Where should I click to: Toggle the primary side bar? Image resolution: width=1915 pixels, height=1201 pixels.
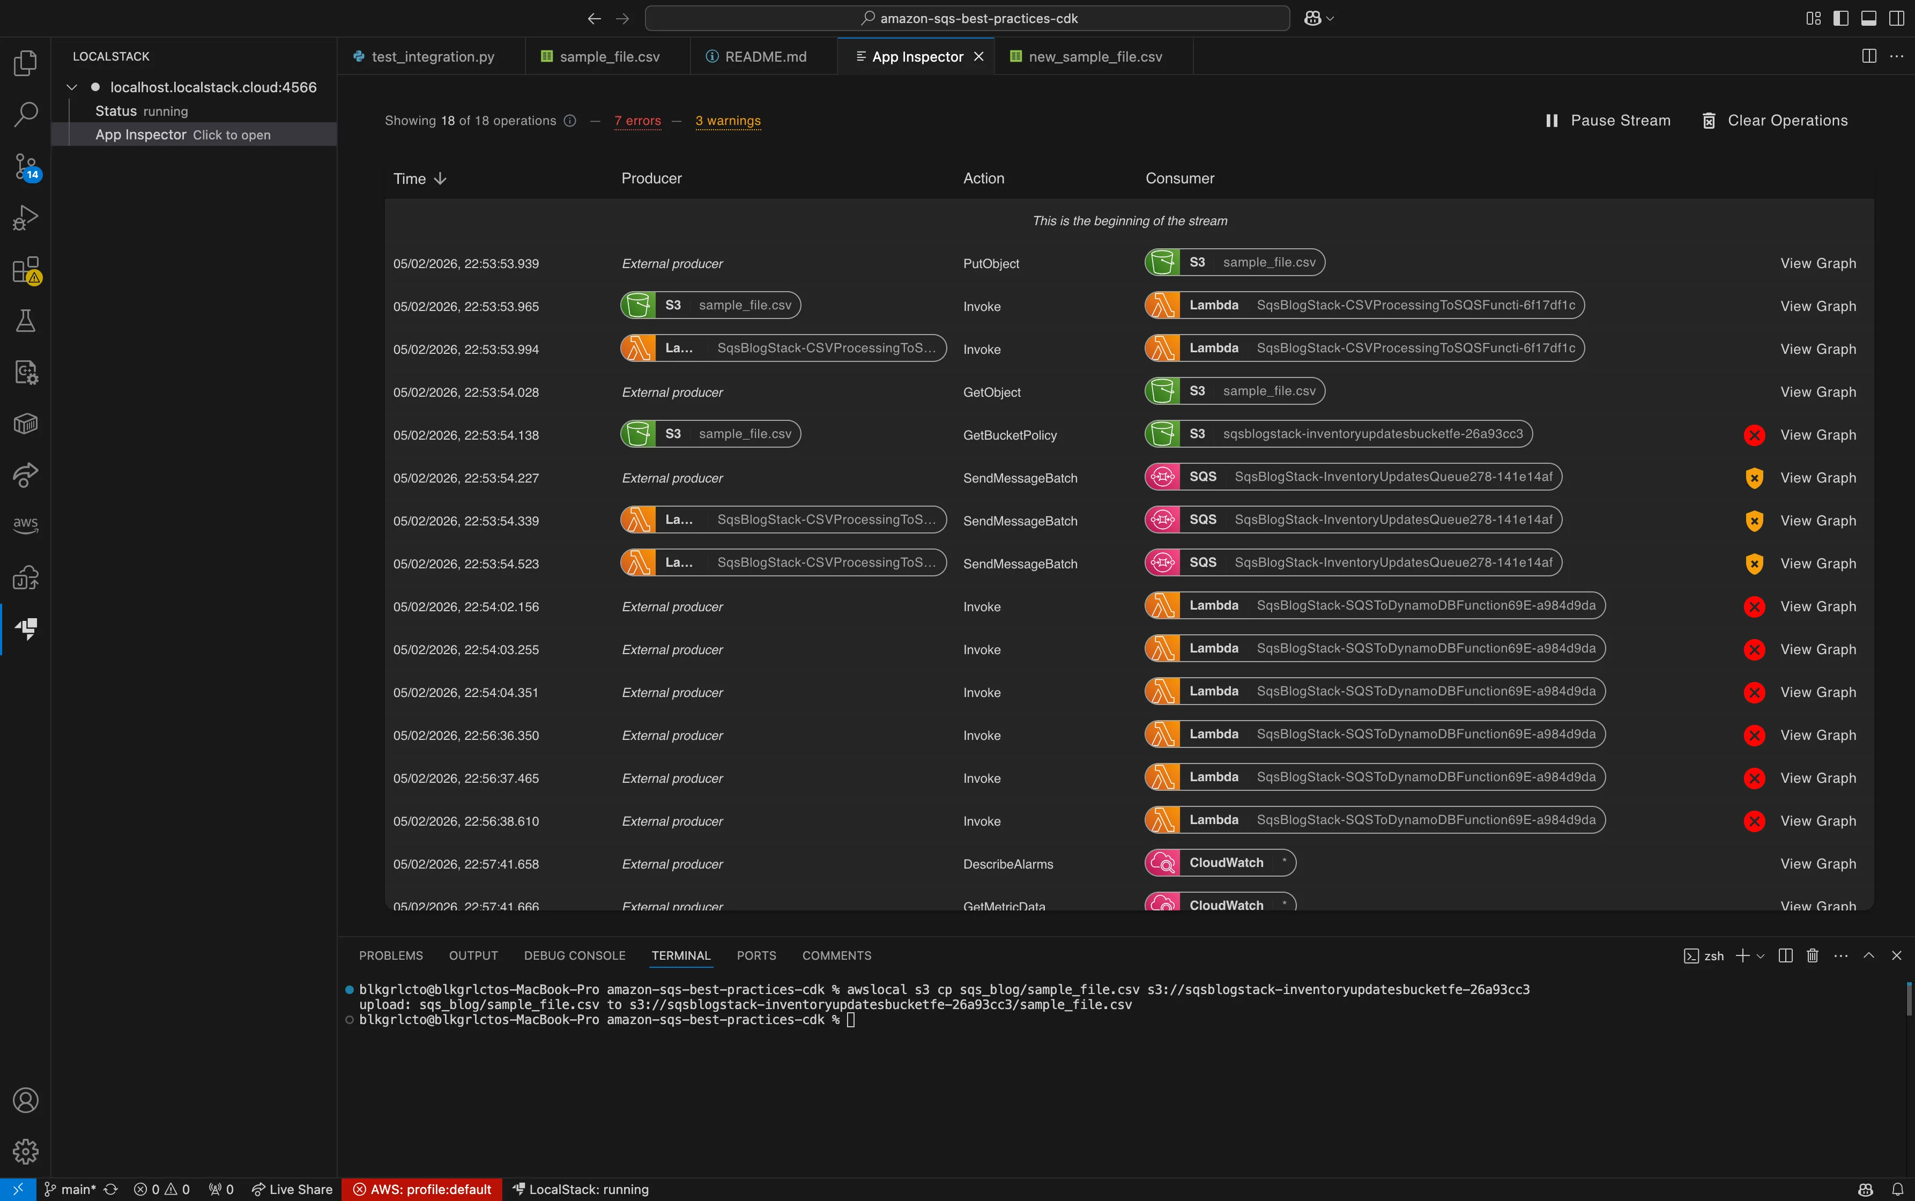tap(1841, 18)
